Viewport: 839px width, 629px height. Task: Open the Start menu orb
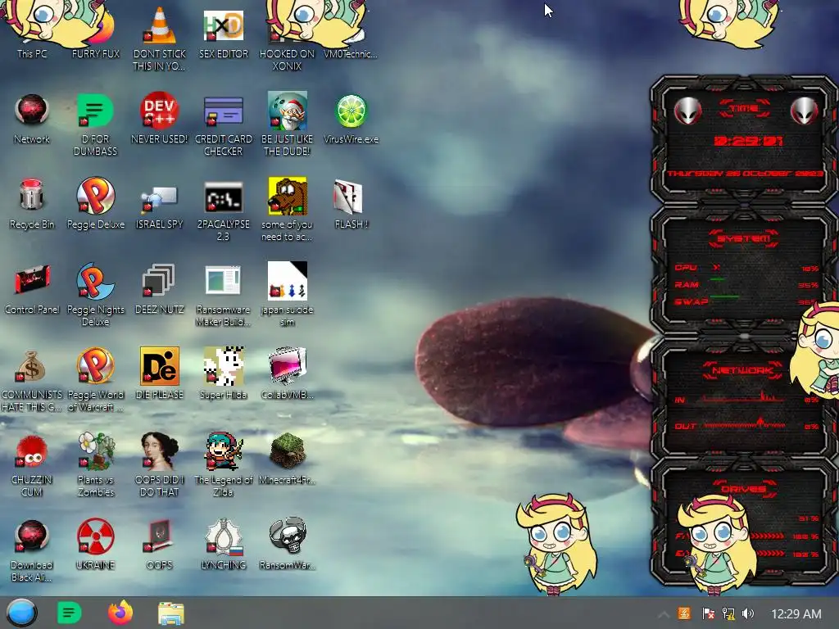[x=21, y=613]
